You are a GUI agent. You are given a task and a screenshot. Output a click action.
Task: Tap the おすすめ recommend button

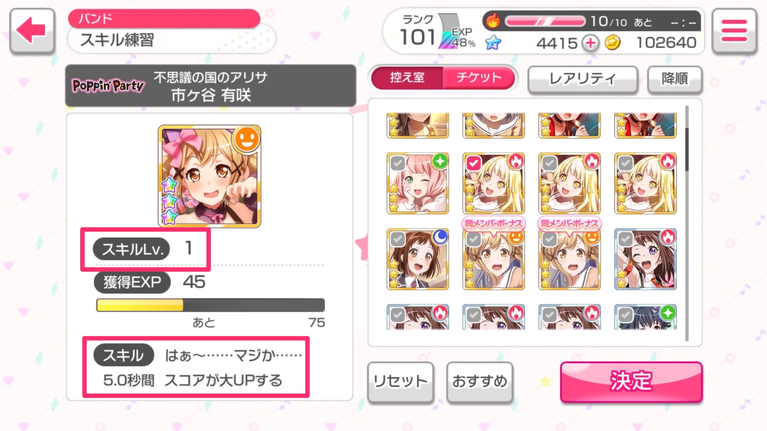(480, 382)
